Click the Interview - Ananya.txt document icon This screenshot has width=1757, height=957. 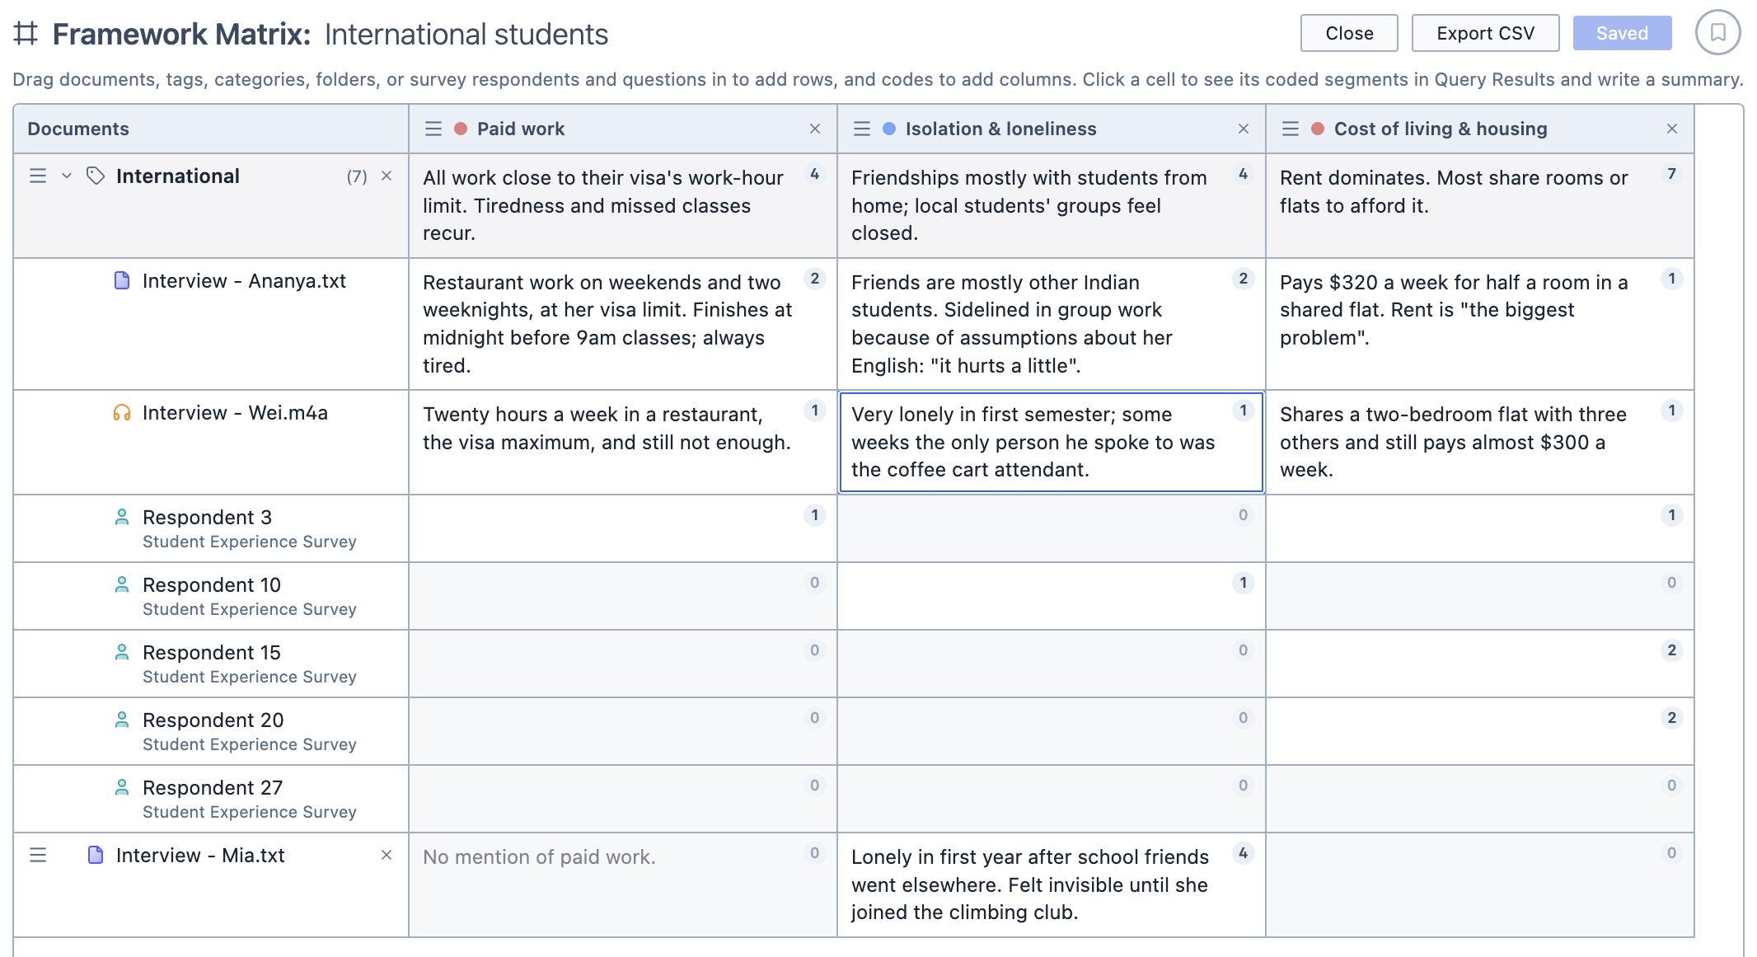tap(122, 280)
